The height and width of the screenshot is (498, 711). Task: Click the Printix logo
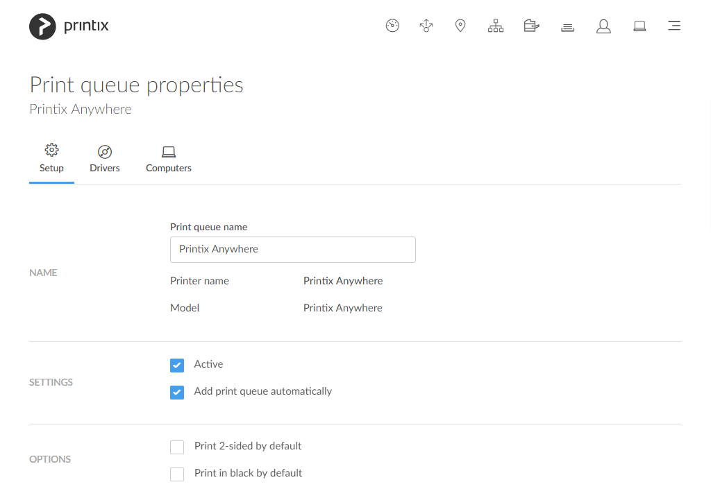pyautogui.click(x=69, y=26)
